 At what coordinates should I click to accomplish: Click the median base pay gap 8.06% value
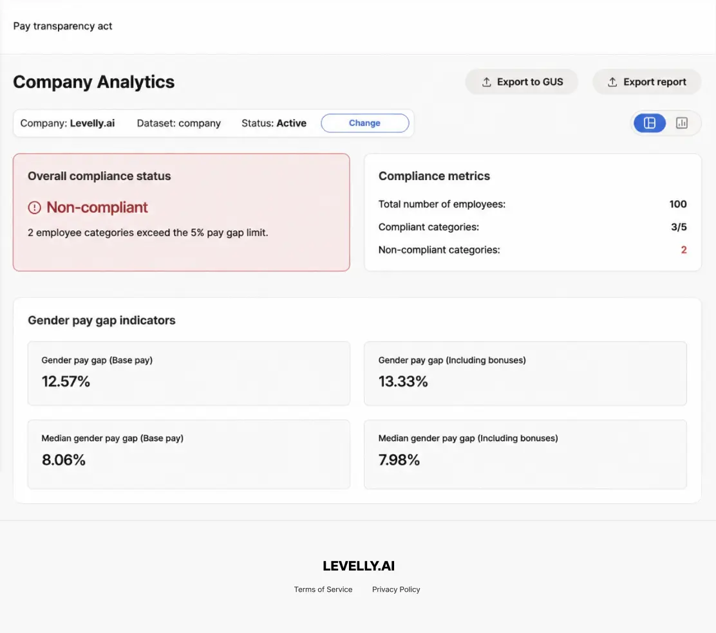64,460
